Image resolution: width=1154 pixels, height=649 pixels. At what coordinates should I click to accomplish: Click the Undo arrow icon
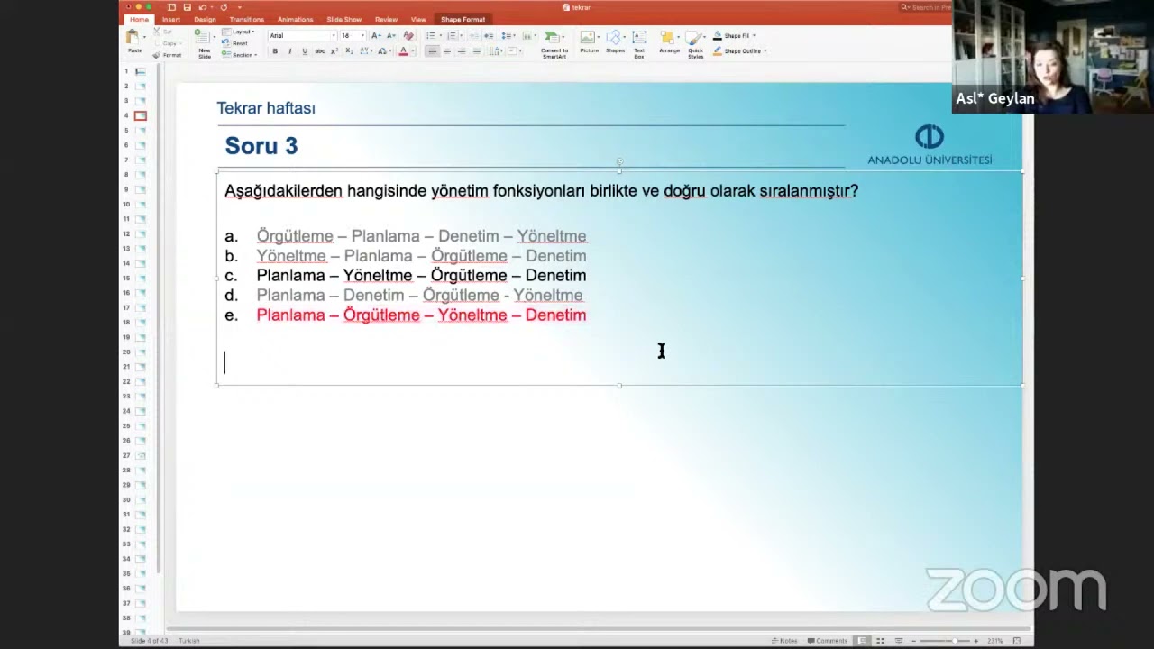pos(203,7)
